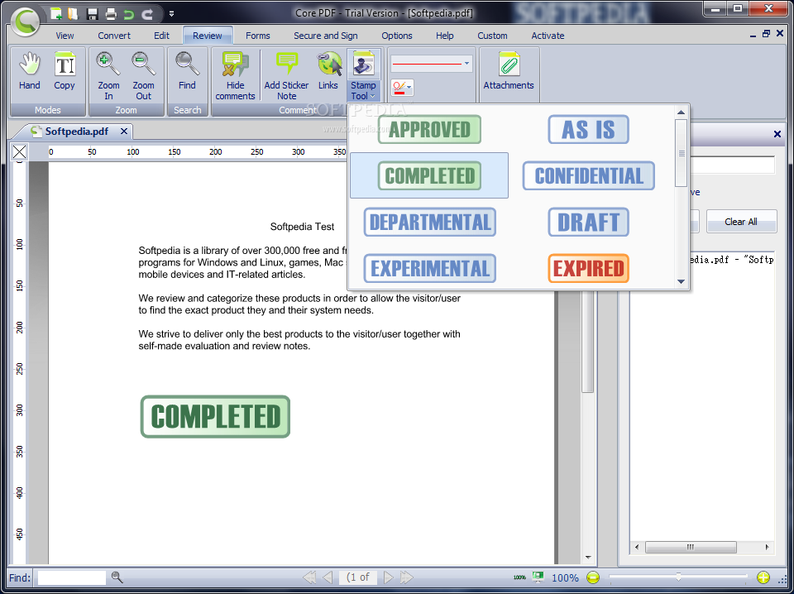Click the yellow plus zoom-in button
This screenshot has height=594, width=794.
pyautogui.click(x=763, y=577)
